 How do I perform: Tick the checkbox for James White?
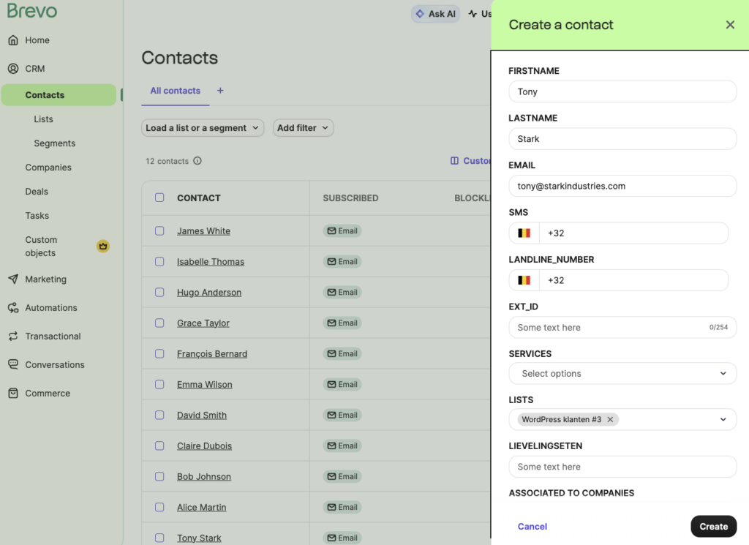(x=159, y=231)
